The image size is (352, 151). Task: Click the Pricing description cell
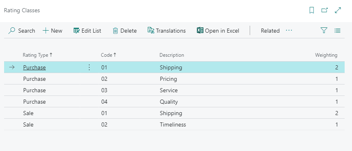168,79
